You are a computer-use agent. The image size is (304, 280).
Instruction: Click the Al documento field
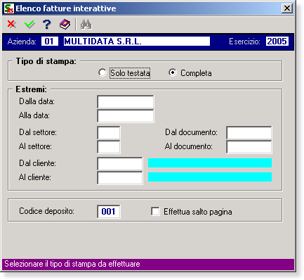(249, 147)
